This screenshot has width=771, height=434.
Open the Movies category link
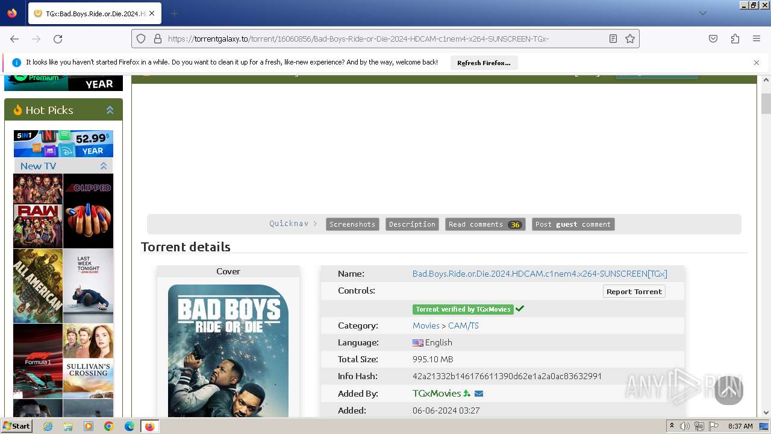click(426, 325)
